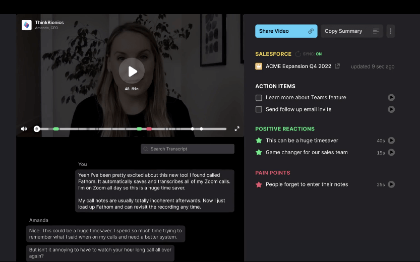This screenshot has height=262, width=420.
Task: Check 'Send follow up email invite' checkbox
Action: [259, 109]
